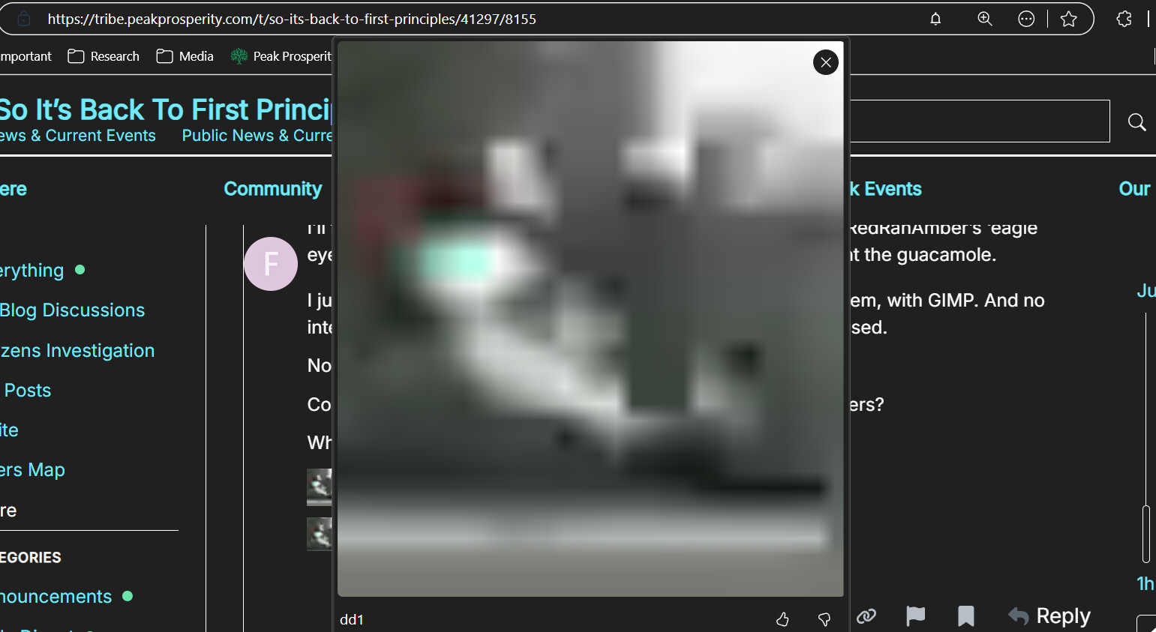Click the thumbs down icon under the image
The height and width of the screenshot is (632, 1156).
[824, 619]
